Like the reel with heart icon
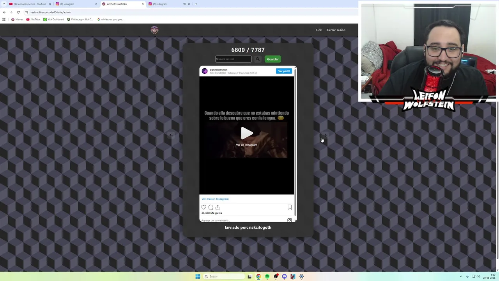499x281 pixels. [203, 207]
